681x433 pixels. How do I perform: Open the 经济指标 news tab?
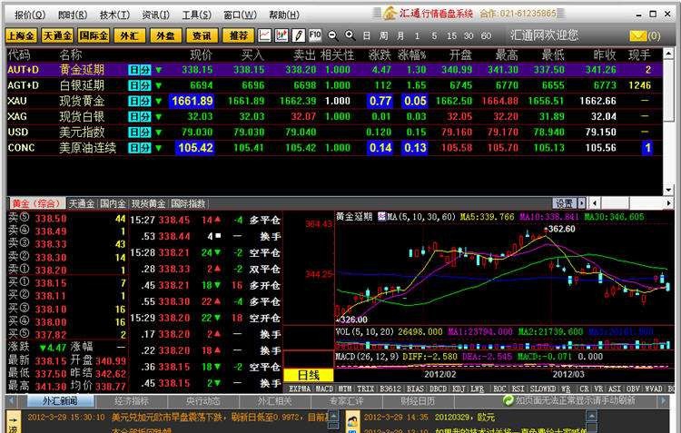coord(132,401)
